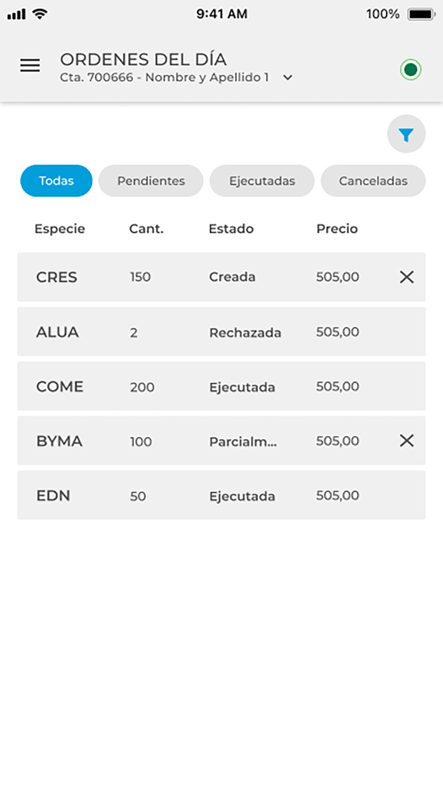The image size is (443, 787).
Task: Expand the account selector chevron
Action: (x=287, y=78)
